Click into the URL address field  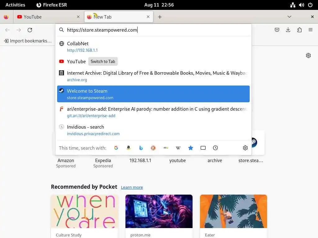coord(153,30)
